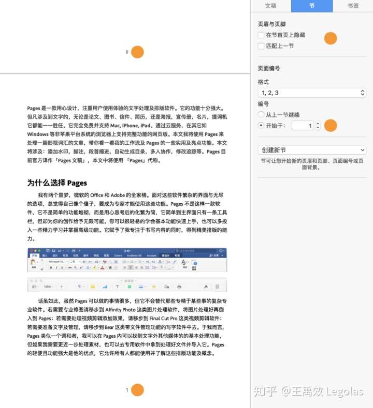The image size is (373, 408).
Task: Click the intro paragraph starting Pages 是一款用心设计
Action: click(127, 134)
